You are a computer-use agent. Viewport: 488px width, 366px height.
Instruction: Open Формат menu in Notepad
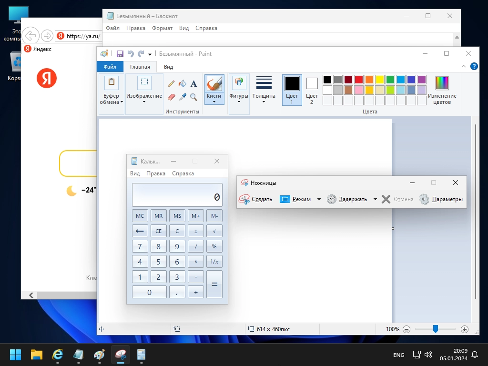[x=162, y=28]
